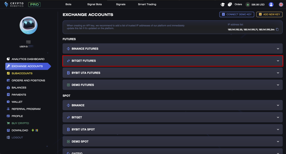The image size is (286, 154).
Task: Click the Bitget spot row label
Action: point(77,117)
